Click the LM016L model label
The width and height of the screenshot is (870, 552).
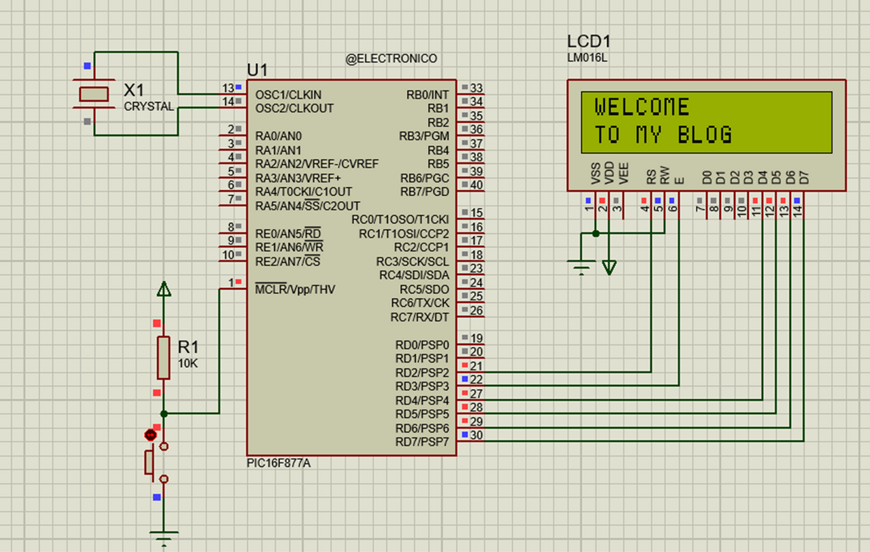(587, 58)
